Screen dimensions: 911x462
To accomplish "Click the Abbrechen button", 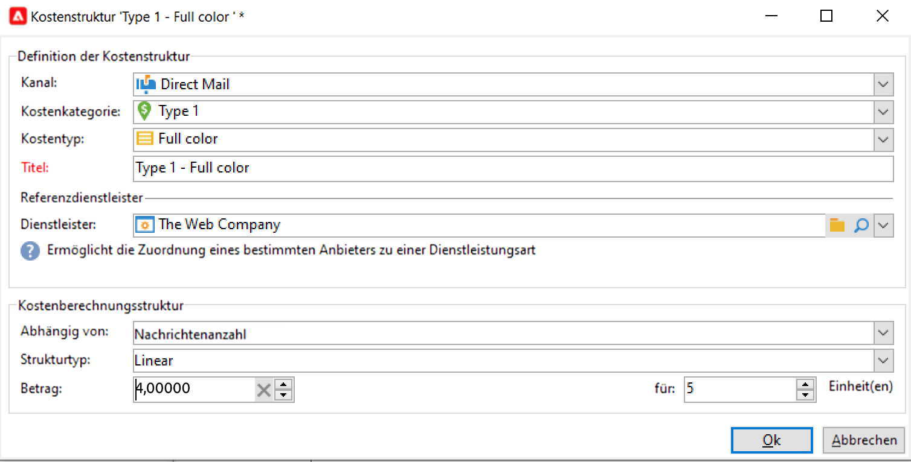I will [x=864, y=440].
